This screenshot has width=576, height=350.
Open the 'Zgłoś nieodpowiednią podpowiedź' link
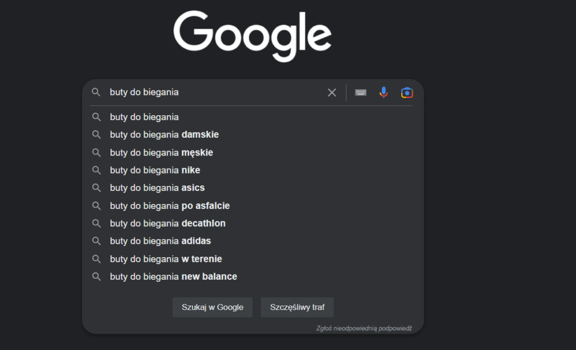(364, 328)
